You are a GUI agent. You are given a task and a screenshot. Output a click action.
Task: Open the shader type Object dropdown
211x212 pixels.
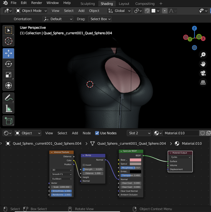28,133
